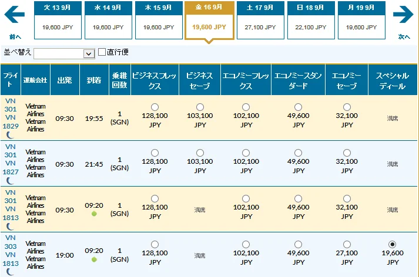Select 102,100 JPY fare in VN 301 / VN 1813 row
The height and width of the screenshot is (277, 419).
click(246, 198)
